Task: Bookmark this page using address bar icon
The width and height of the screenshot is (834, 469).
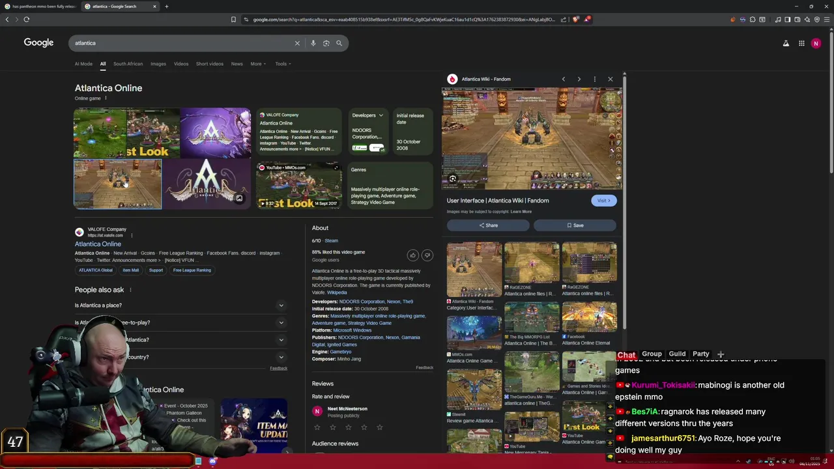Action: point(233,20)
